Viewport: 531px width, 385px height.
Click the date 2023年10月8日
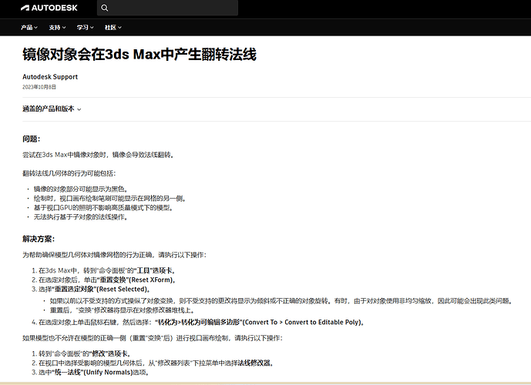39,87
